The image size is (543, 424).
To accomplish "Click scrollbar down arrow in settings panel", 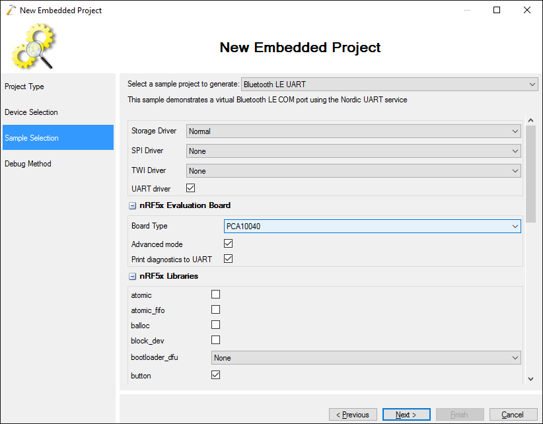I will pyautogui.click(x=530, y=379).
